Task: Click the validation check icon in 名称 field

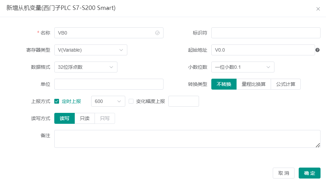Action: pyautogui.click(x=157, y=33)
